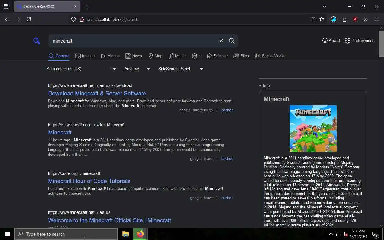Image resolution: width=384 pixels, height=240 pixels.
Task: Collapse the Info panel
Action: 265,85
